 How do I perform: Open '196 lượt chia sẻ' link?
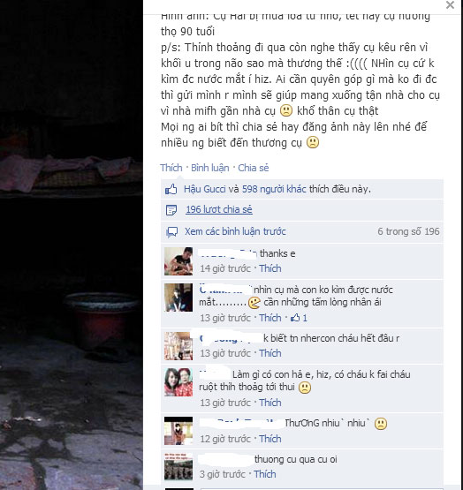pyautogui.click(x=219, y=209)
